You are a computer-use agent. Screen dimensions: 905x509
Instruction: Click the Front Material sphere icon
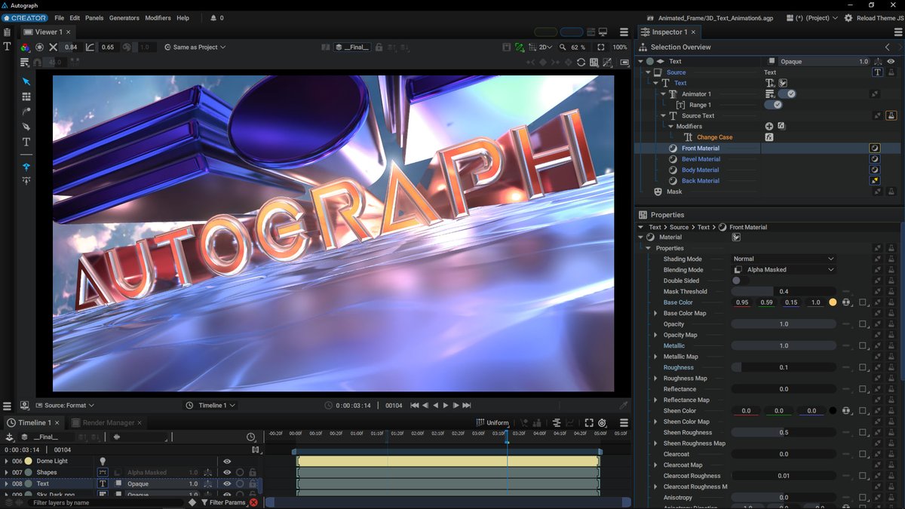pyautogui.click(x=673, y=149)
